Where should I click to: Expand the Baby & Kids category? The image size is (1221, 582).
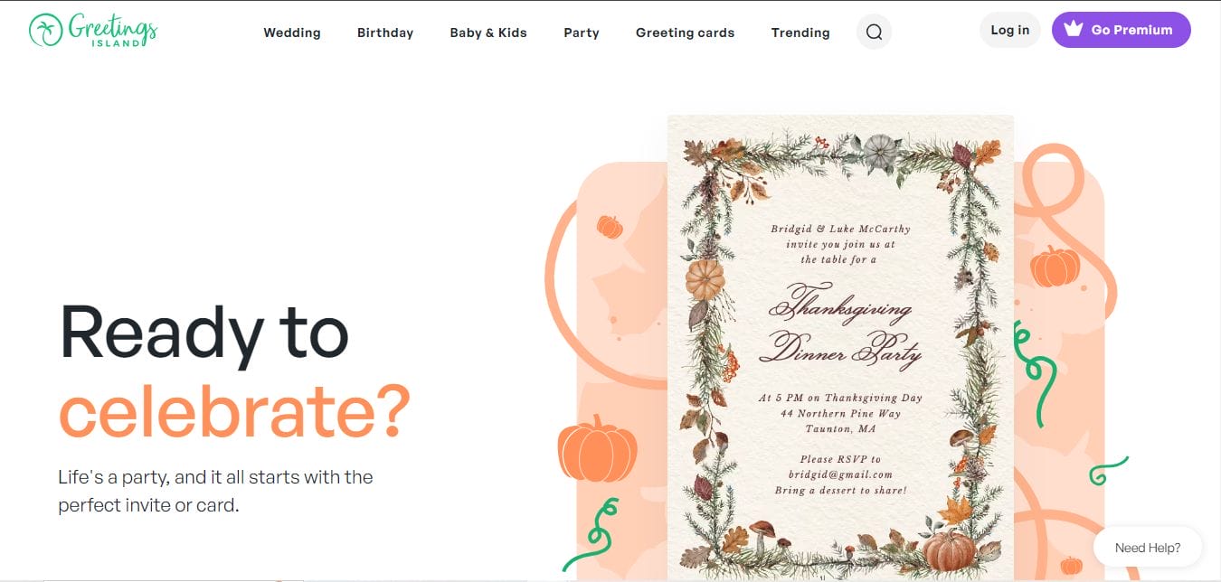click(x=488, y=33)
